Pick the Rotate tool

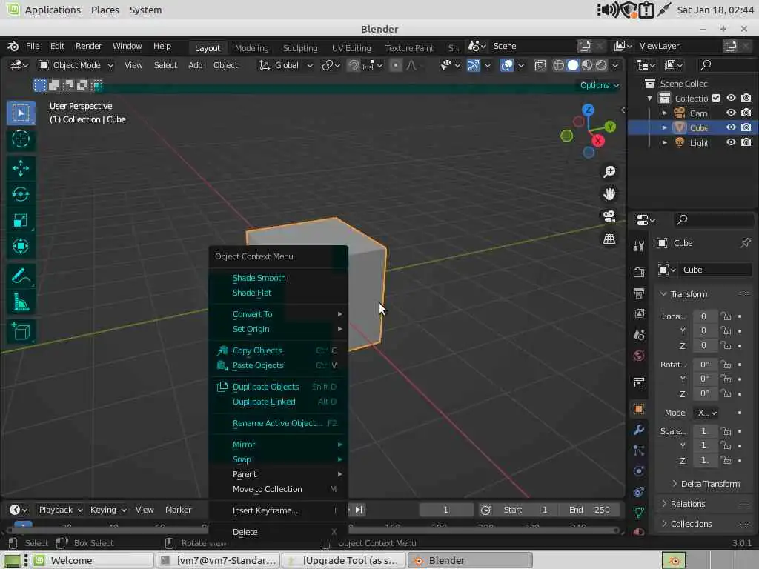[x=20, y=195]
